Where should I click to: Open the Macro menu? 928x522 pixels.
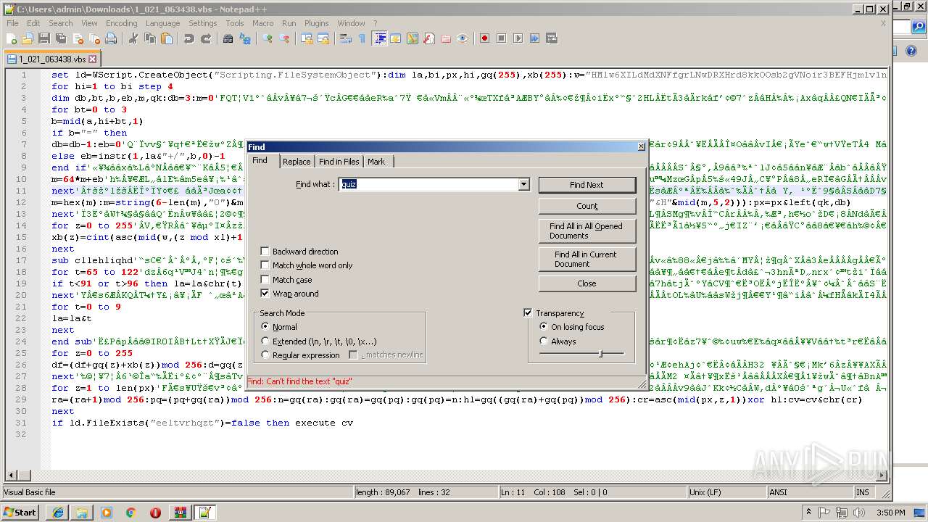(x=262, y=23)
